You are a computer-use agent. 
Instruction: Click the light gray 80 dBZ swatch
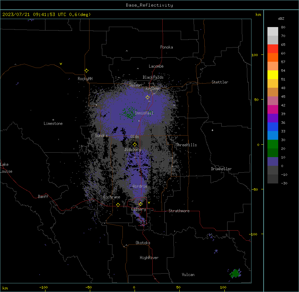(273, 31)
